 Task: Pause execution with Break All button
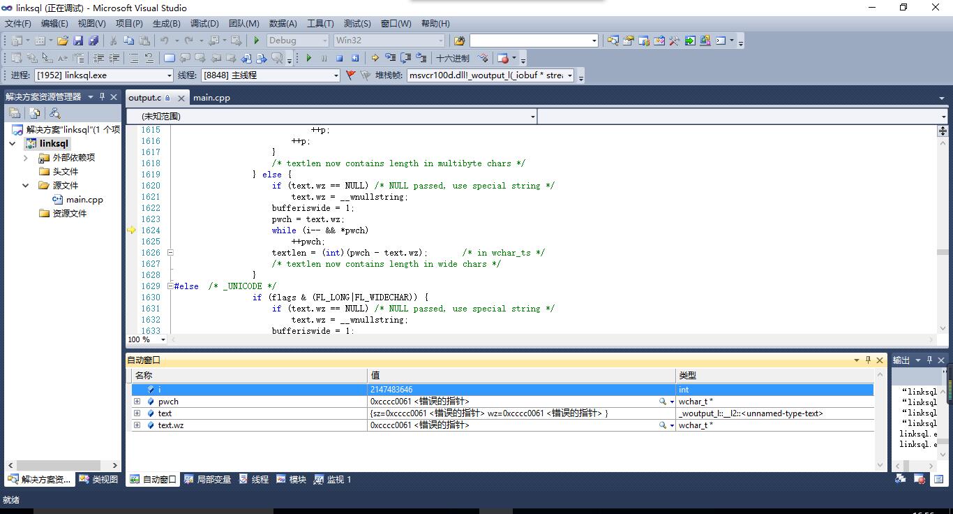click(324, 58)
